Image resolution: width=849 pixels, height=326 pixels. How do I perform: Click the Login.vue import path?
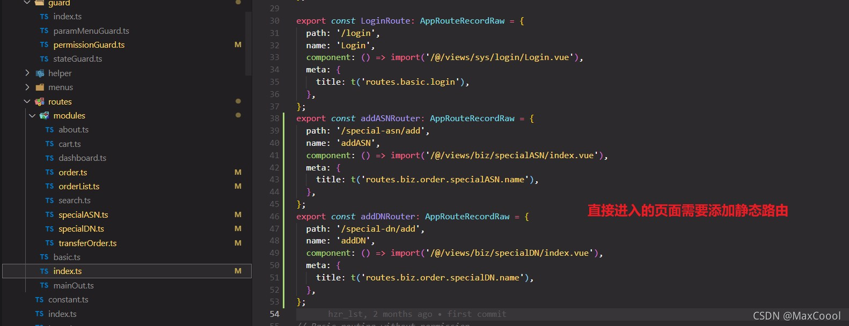500,57
